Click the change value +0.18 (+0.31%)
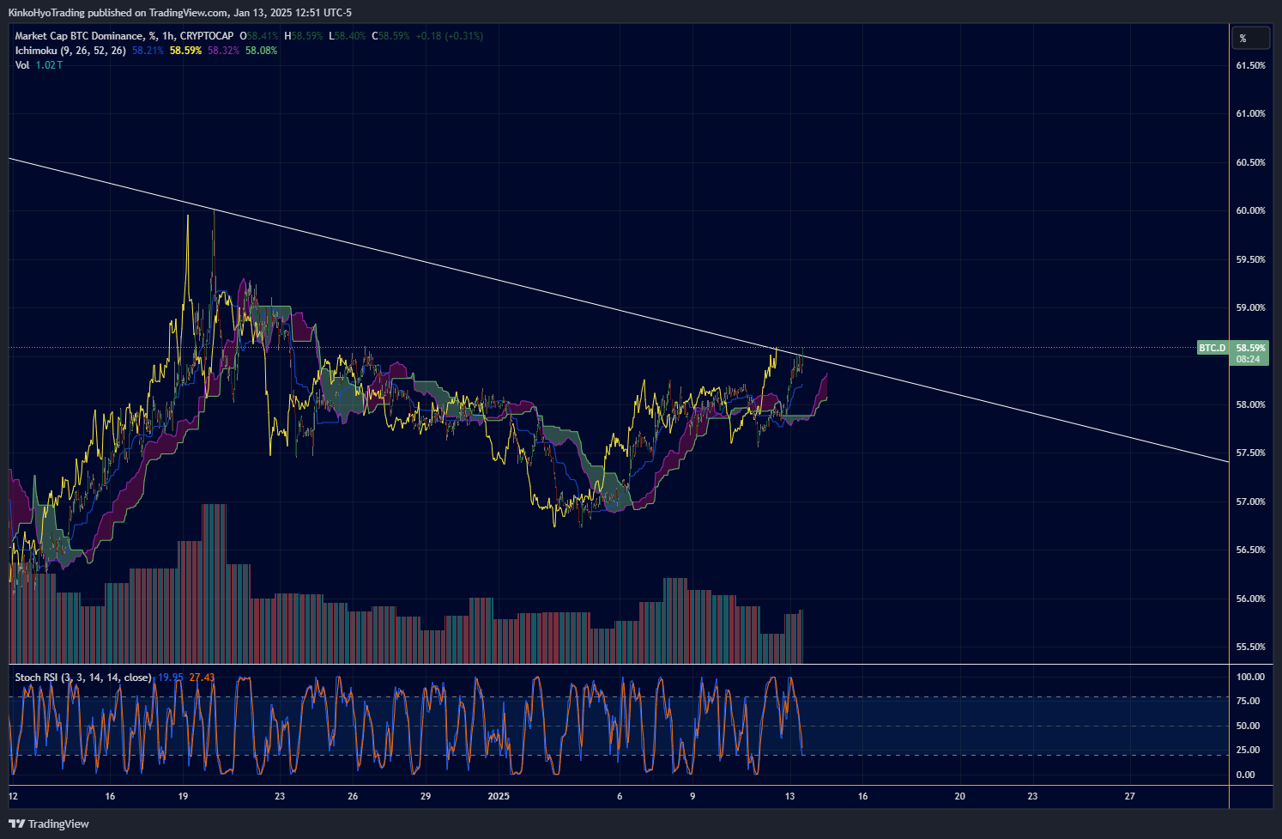This screenshot has height=839, width=1282. [x=450, y=36]
